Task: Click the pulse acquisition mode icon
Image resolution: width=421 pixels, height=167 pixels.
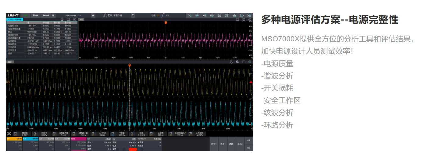Action: (x=105, y=15)
